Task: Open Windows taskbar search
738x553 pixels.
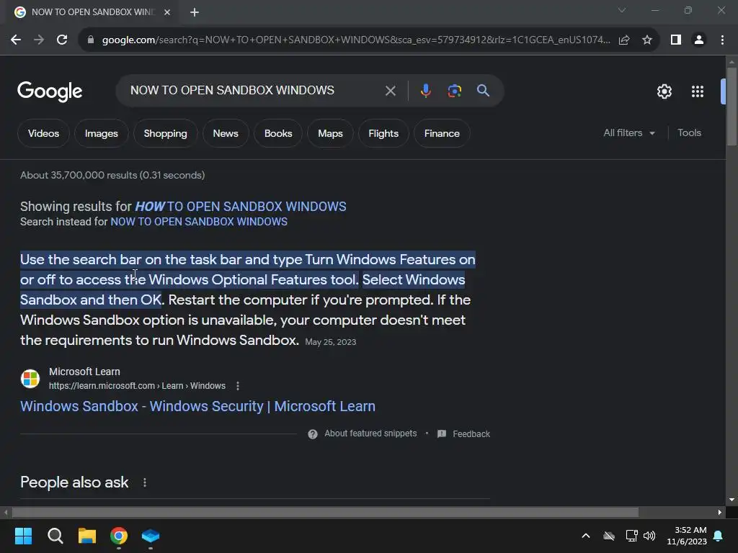Action: [x=55, y=536]
